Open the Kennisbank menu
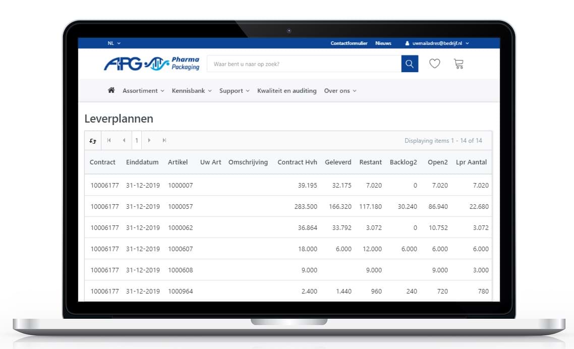 (192, 91)
